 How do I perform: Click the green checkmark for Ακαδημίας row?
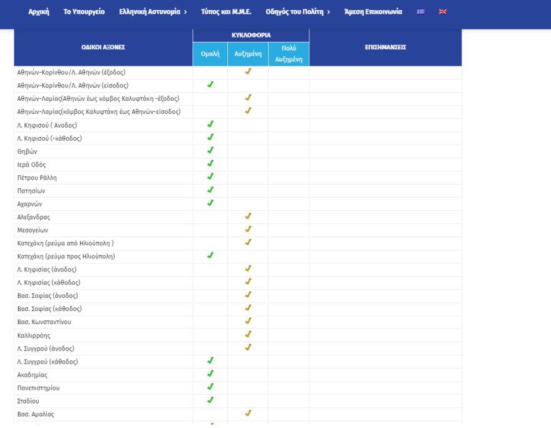pos(210,374)
